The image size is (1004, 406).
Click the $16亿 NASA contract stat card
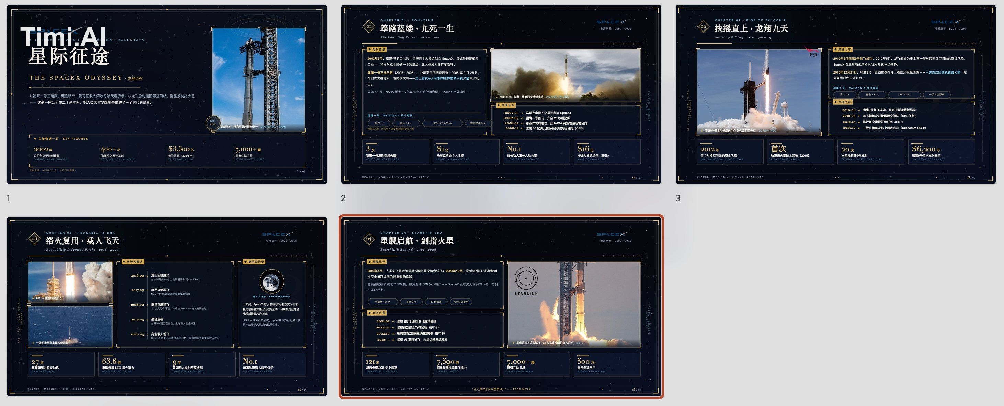click(x=607, y=152)
